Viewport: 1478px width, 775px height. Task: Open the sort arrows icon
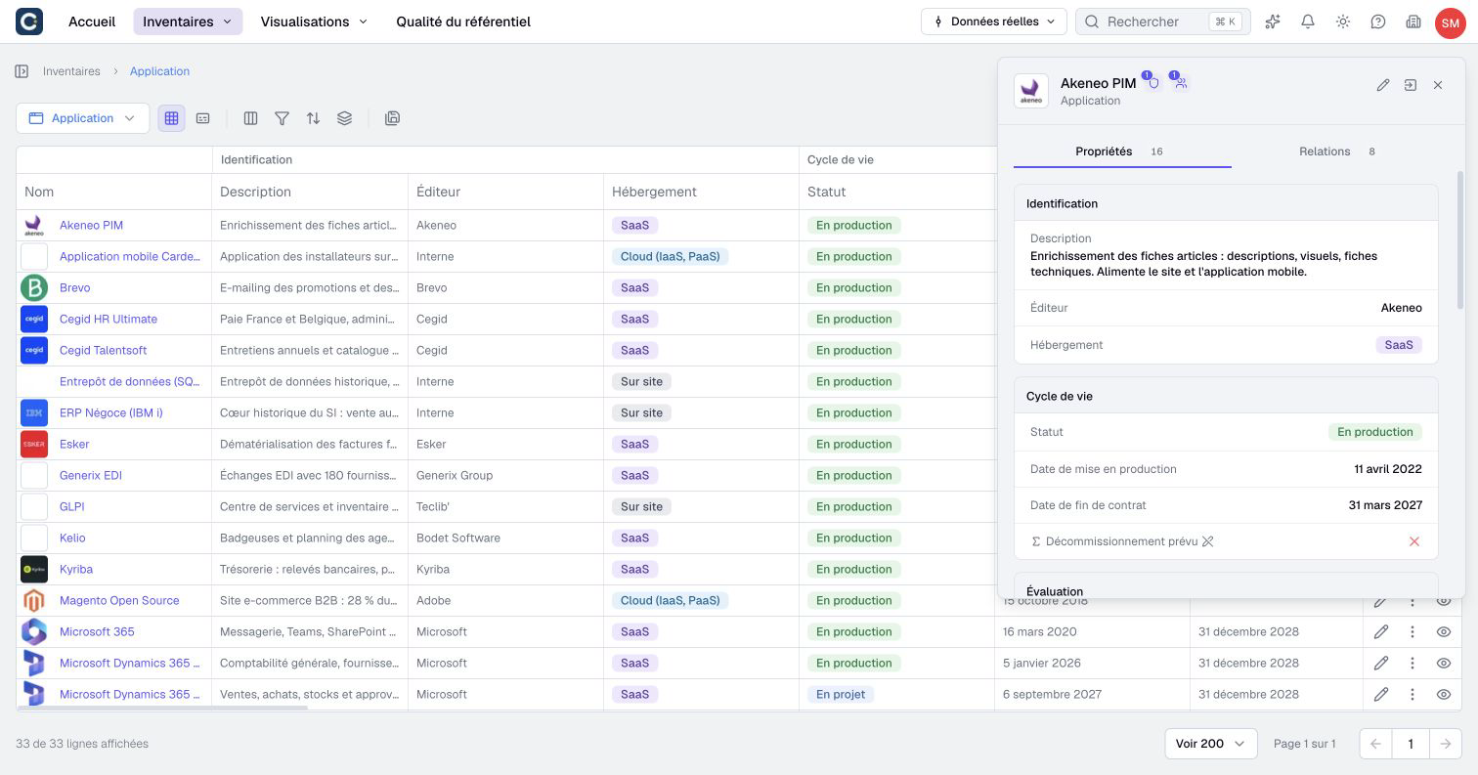[x=313, y=118]
